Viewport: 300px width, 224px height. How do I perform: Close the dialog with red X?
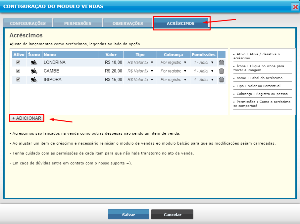[294, 7]
